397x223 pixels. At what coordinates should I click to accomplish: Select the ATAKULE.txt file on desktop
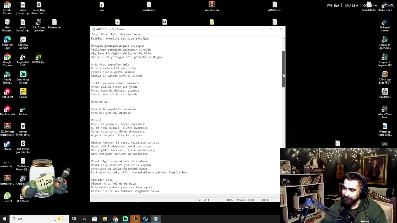[275, 7]
